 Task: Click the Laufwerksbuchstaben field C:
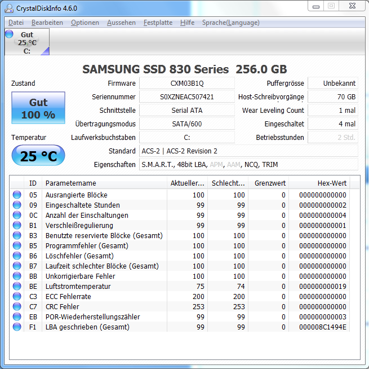tap(187, 137)
